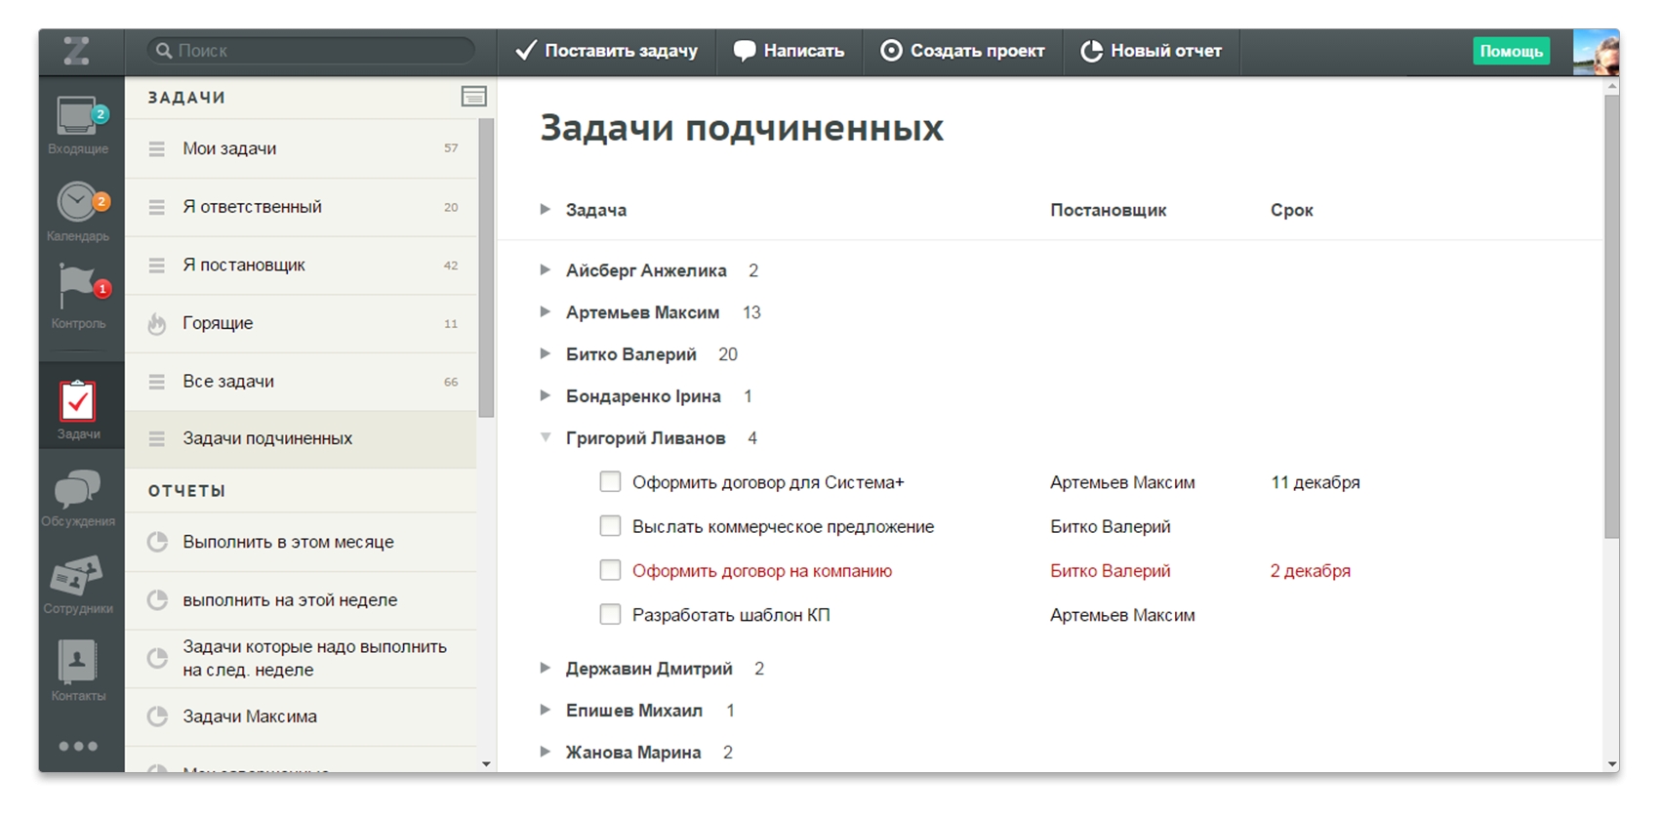Screen dimensions: 1661x819
Task: Click the green Помощь button
Action: [1511, 51]
